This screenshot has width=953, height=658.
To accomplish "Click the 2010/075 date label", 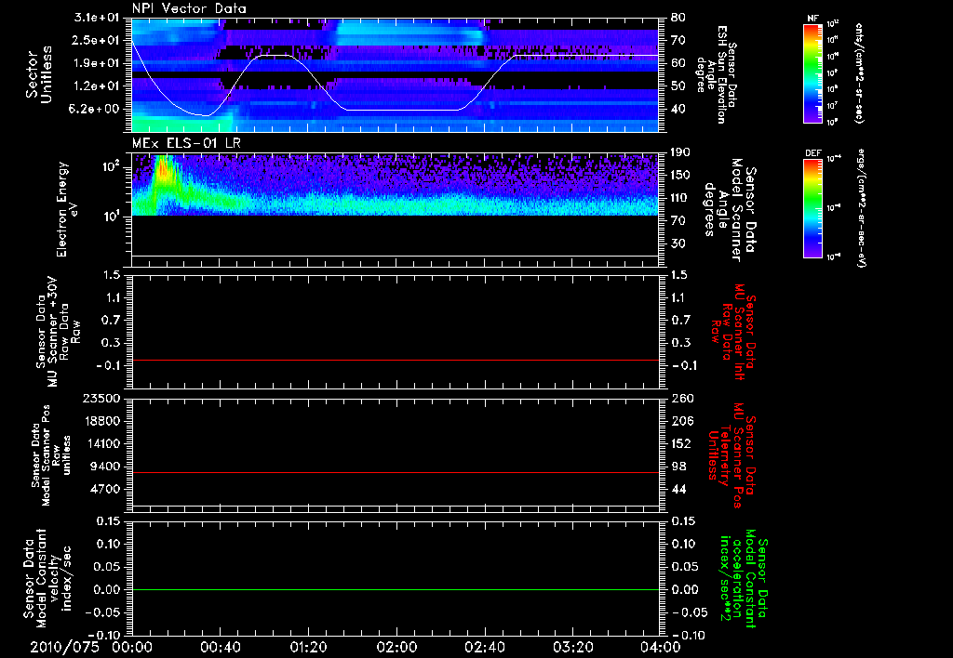I will coord(64,647).
